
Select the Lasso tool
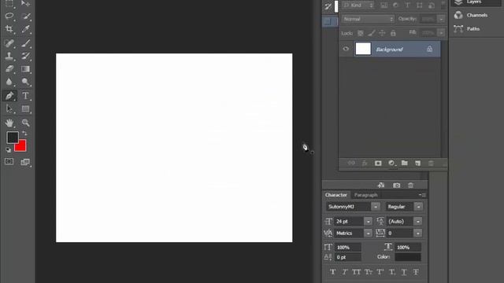[9, 16]
